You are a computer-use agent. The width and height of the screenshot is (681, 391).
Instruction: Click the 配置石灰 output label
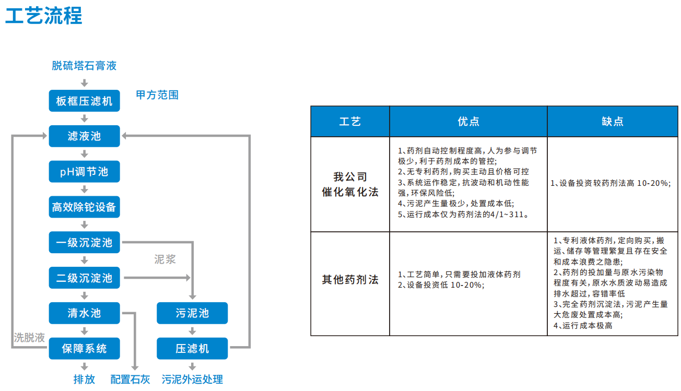click(x=131, y=380)
